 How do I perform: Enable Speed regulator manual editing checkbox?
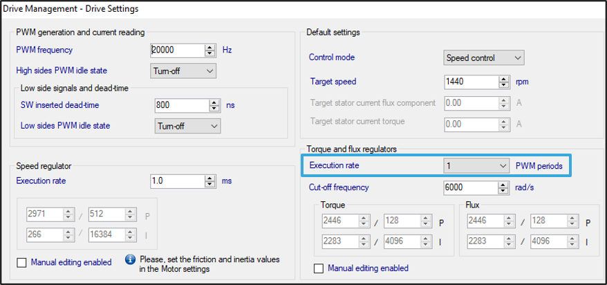click(x=21, y=263)
